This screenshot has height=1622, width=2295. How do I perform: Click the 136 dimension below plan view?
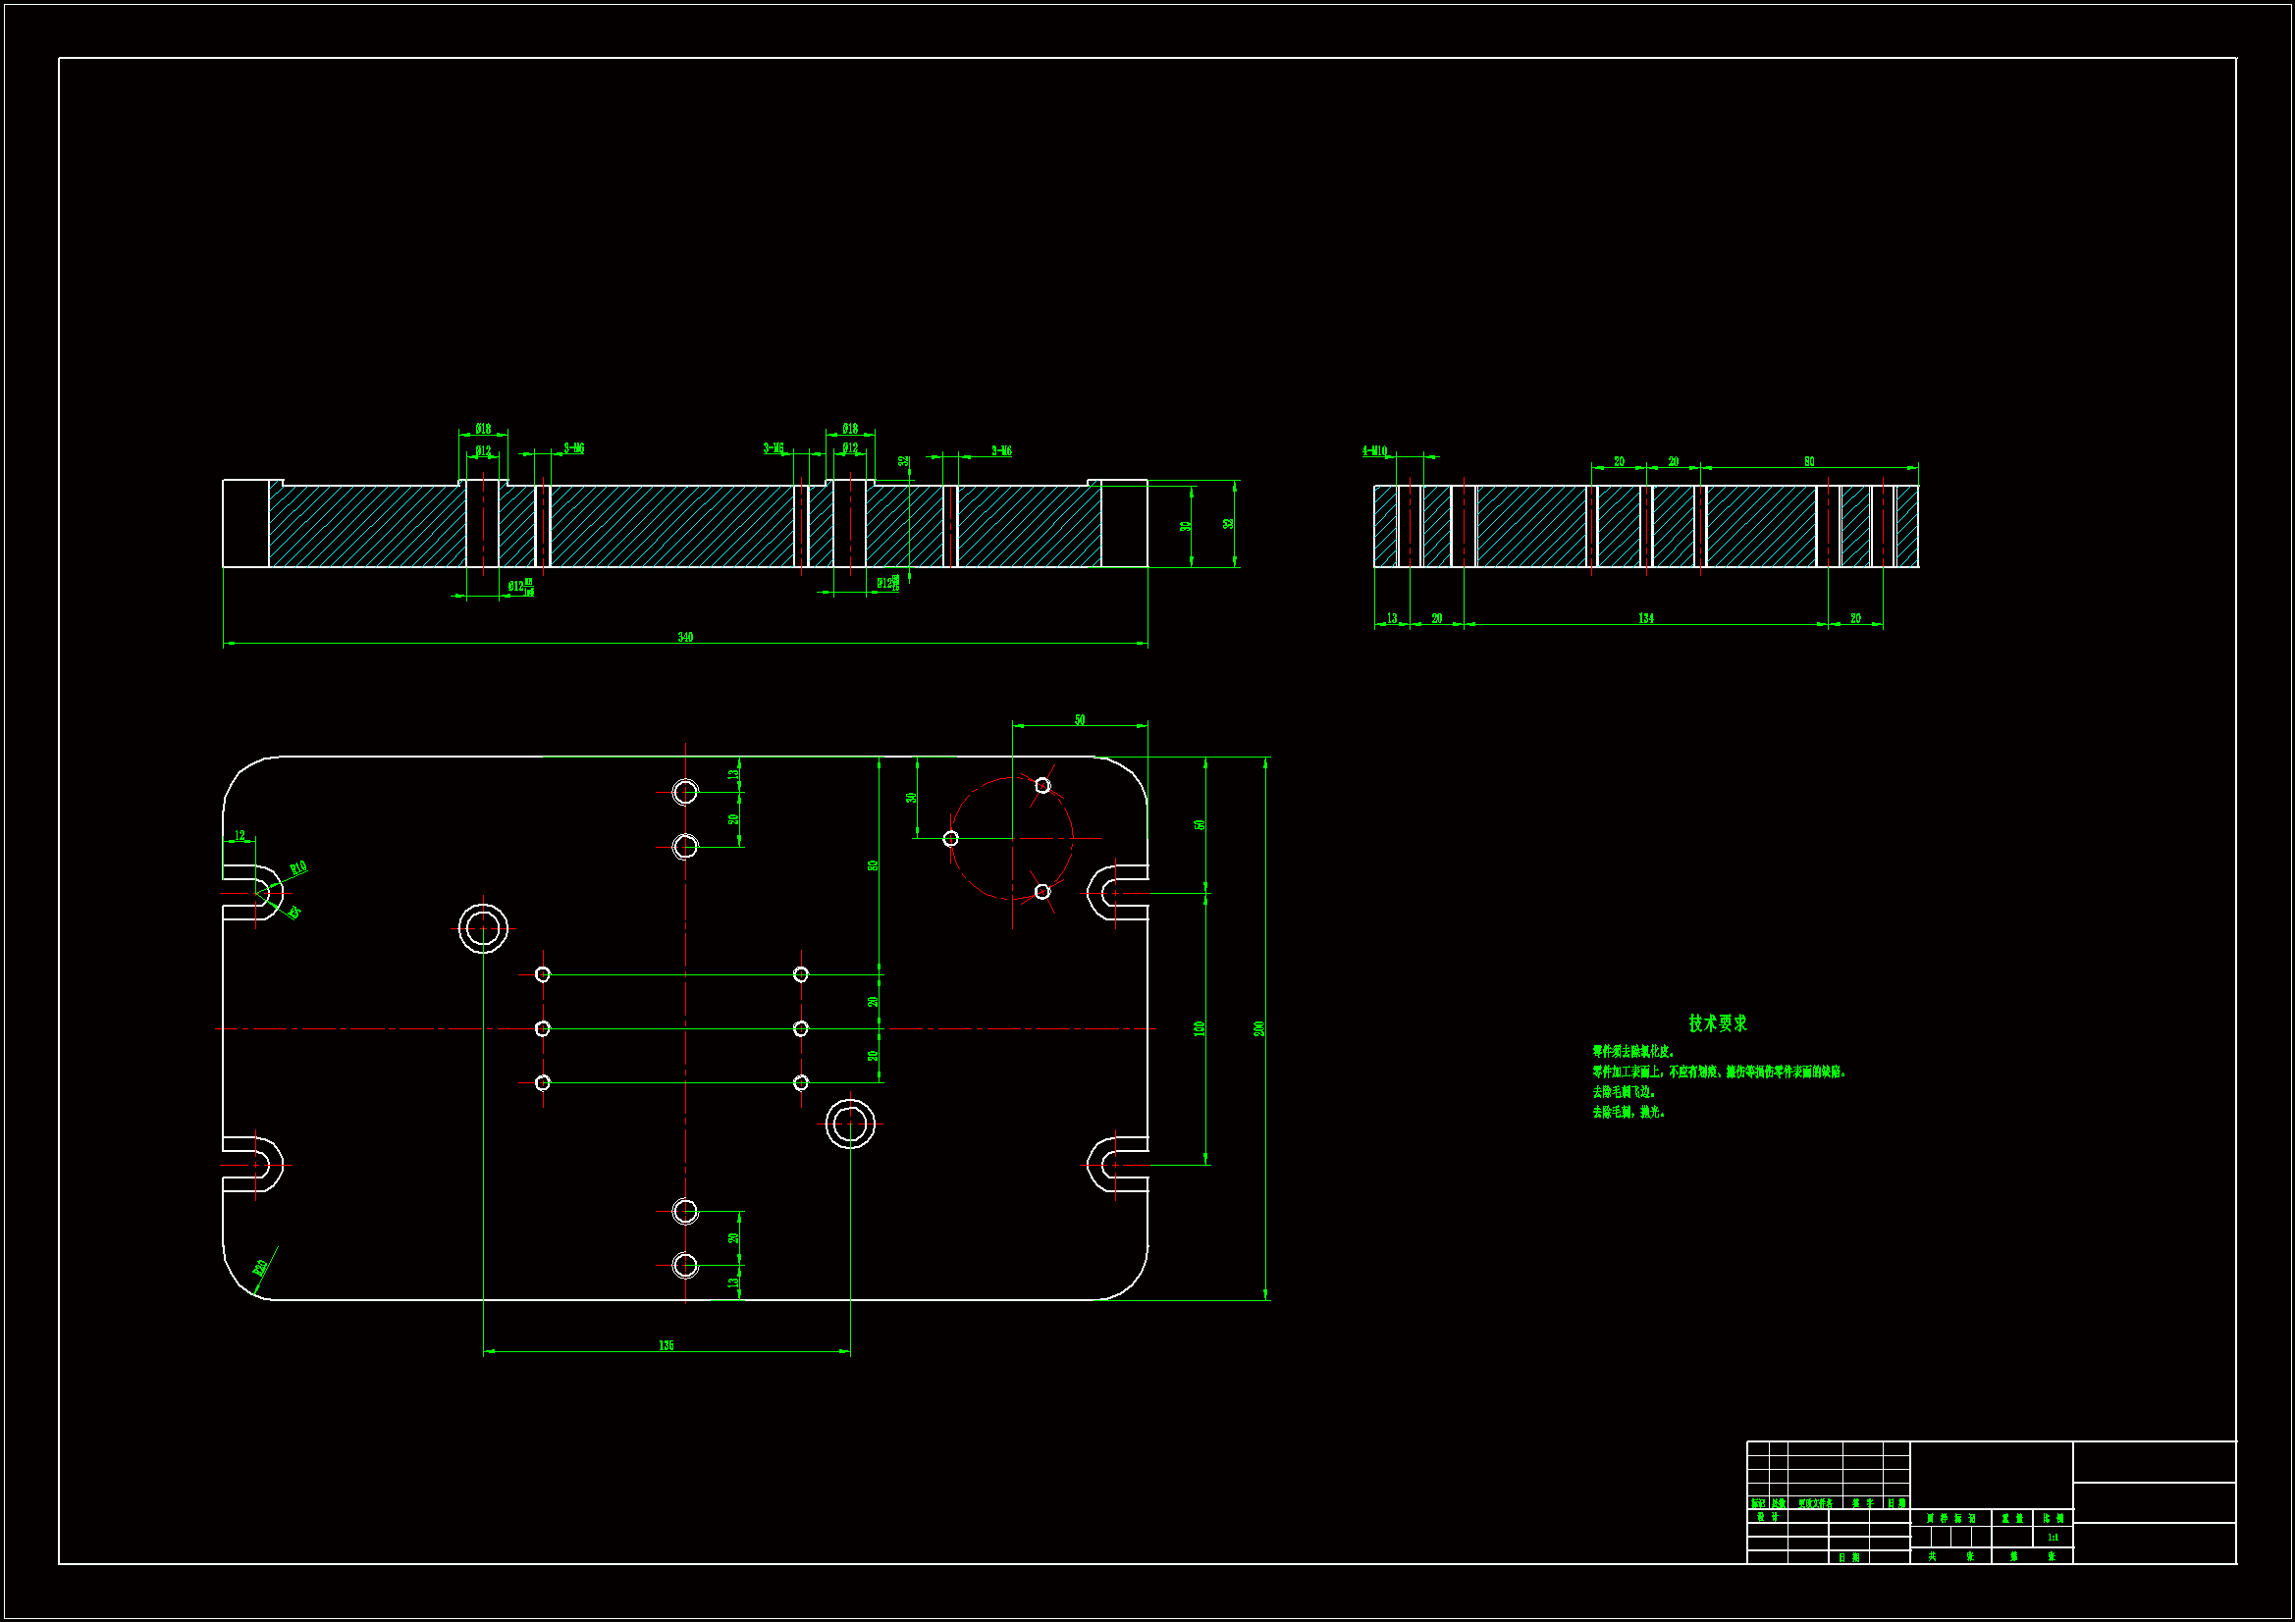(x=667, y=1345)
